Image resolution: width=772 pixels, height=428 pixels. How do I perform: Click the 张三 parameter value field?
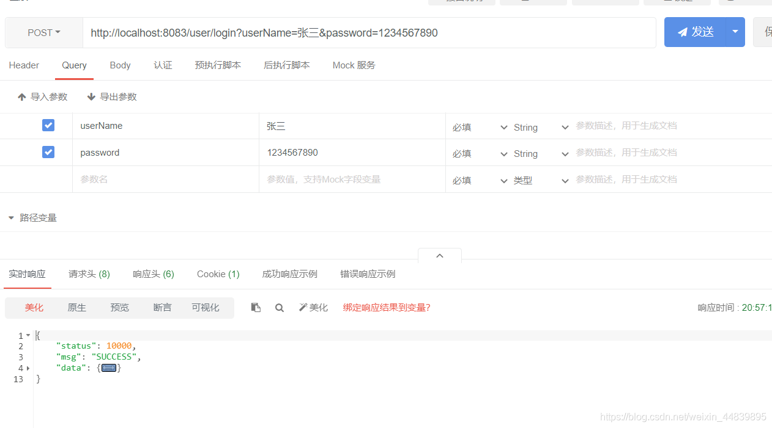click(352, 126)
